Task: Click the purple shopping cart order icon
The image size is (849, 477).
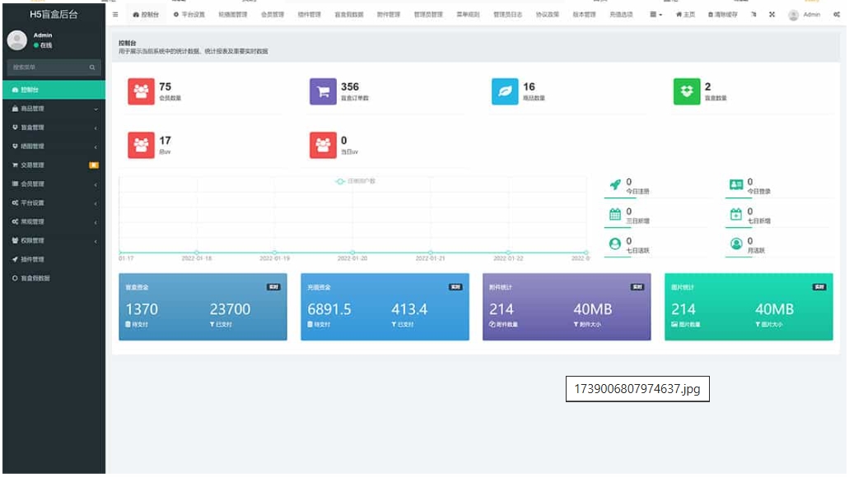Action: (x=323, y=92)
